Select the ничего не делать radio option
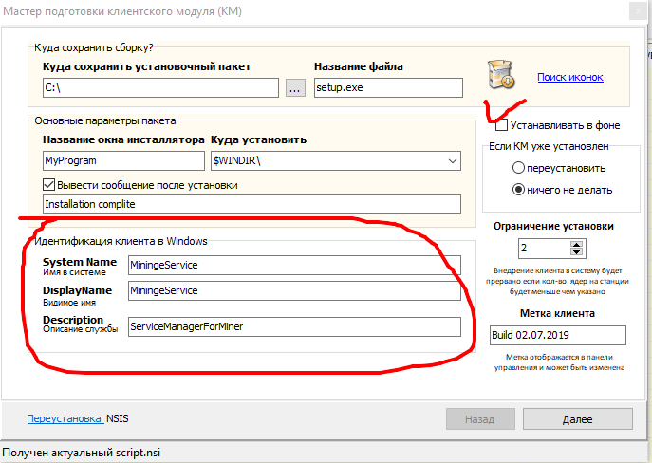Screen dimensions: 652x463 click(518, 190)
